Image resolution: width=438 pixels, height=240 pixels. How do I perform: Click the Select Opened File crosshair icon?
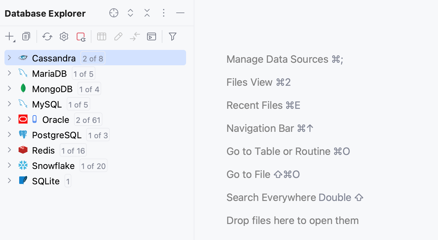(114, 13)
